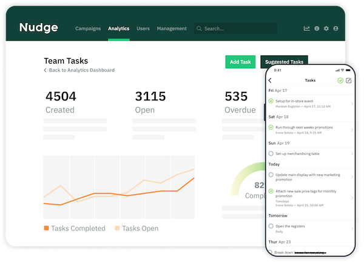Click the 4504 Created stat

[61, 102]
